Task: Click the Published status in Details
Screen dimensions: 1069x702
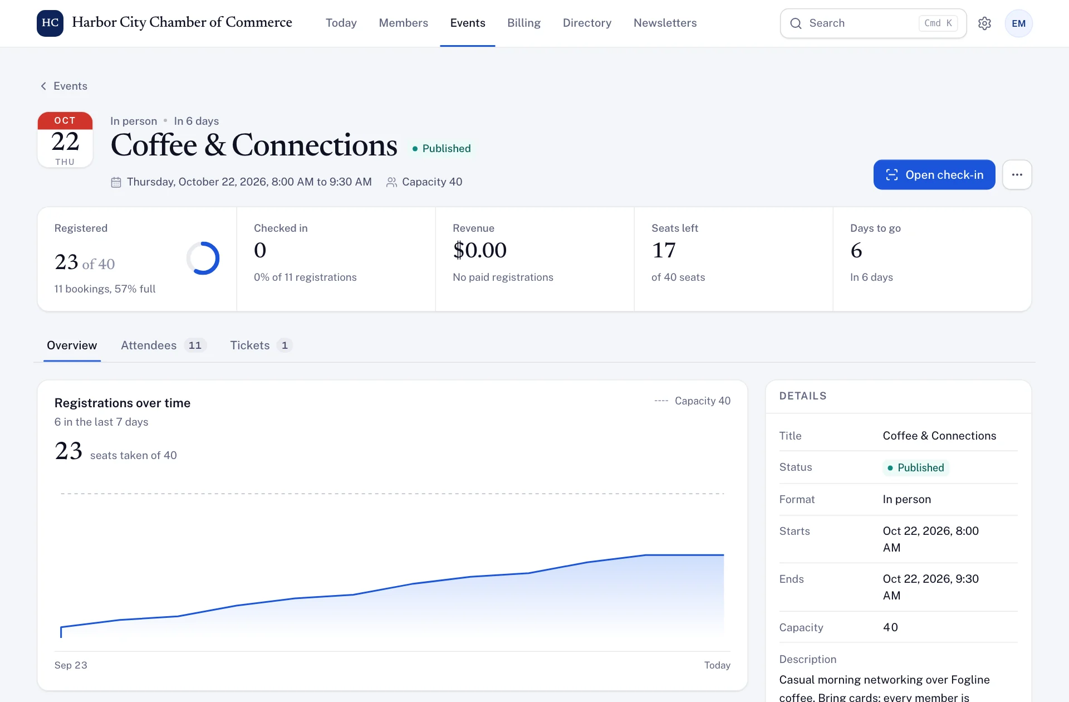Action: coord(916,467)
